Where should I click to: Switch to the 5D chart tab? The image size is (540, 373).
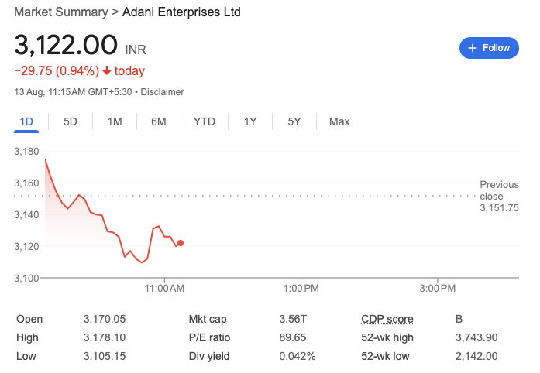70,121
